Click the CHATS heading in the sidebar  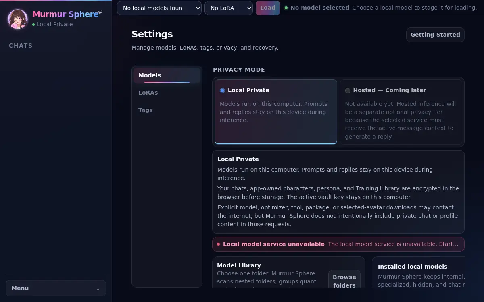[x=21, y=46]
